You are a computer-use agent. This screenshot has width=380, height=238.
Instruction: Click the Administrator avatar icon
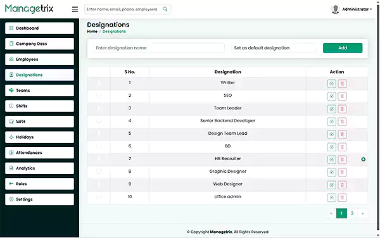pyautogui.click(x=335, y=9)
